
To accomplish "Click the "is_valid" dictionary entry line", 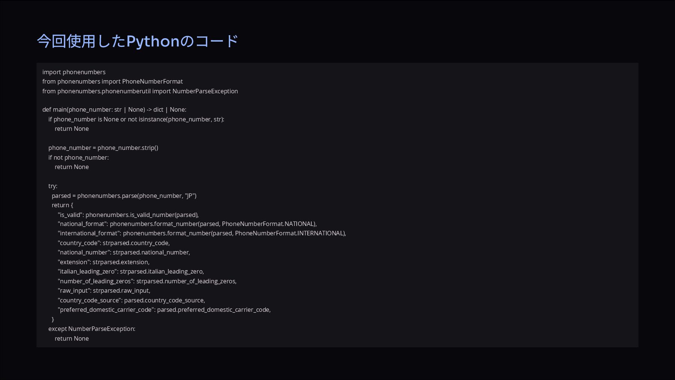I will 128,215.
